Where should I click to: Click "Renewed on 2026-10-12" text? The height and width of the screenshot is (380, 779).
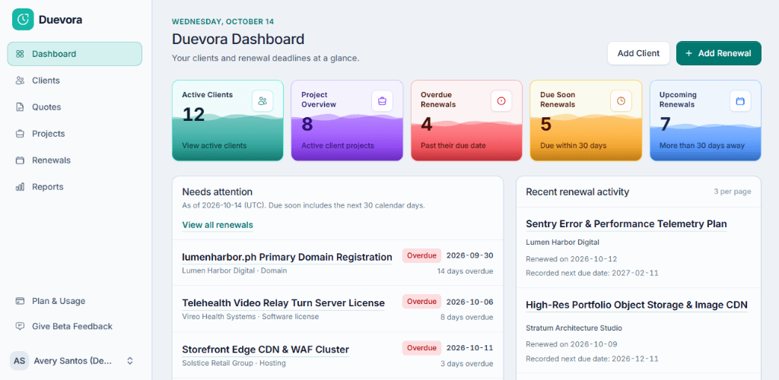571,259
